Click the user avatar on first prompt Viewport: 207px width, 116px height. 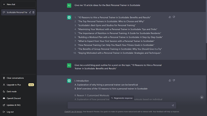point(69,5)
